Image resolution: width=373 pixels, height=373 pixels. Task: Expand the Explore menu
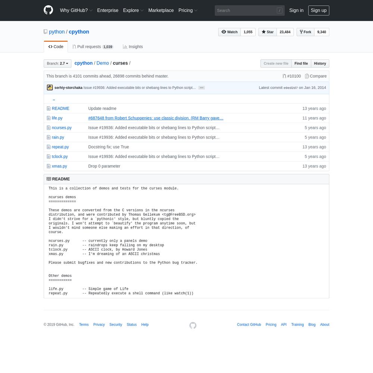pos(133,10)
